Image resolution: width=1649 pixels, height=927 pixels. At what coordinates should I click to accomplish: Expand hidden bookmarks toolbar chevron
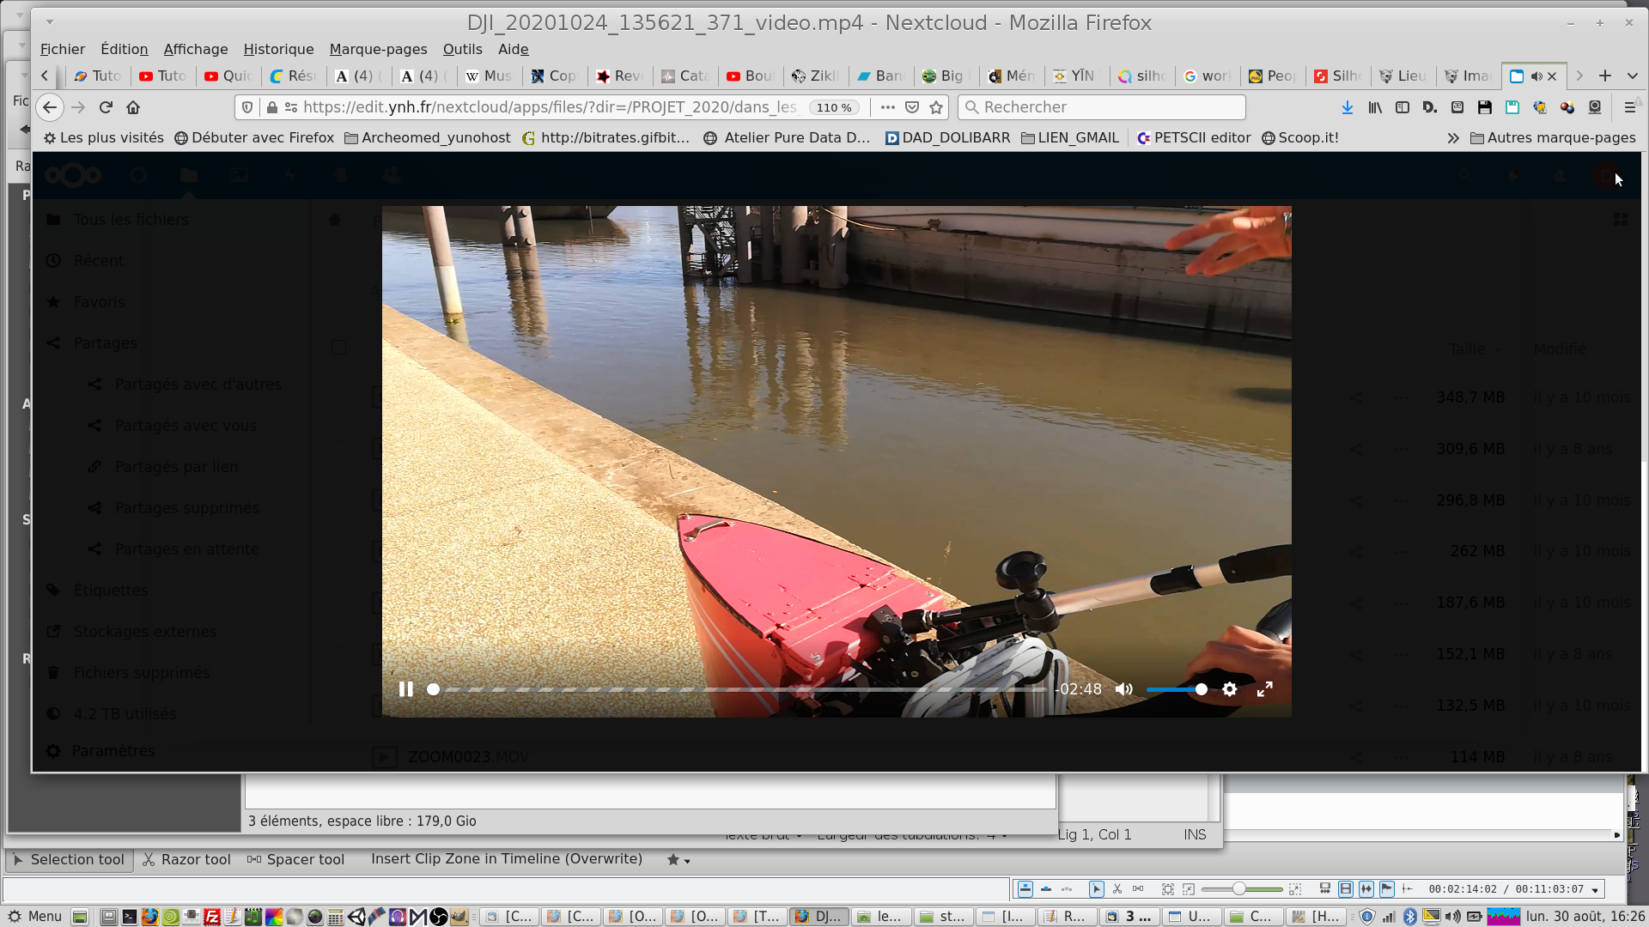point(1453,138)
